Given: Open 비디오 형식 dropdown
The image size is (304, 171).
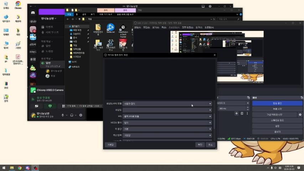Looking at the screenshot, I should tap(167, 123).
